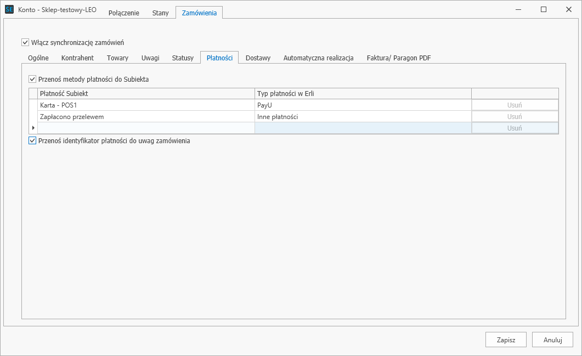Click the new-row arrow indicator in the grid
This screenshot has height=356, width=582.
pos(33,128)
